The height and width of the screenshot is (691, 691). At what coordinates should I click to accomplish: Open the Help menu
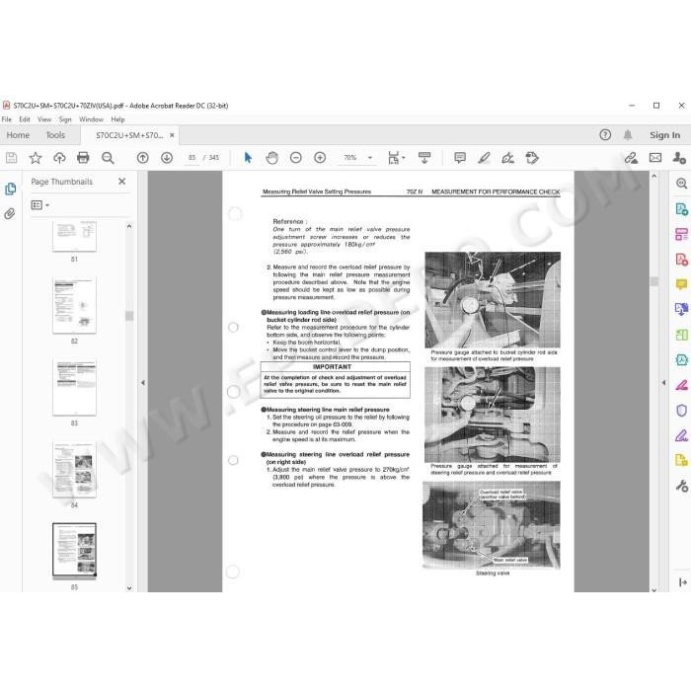click(x=117, y=119)
